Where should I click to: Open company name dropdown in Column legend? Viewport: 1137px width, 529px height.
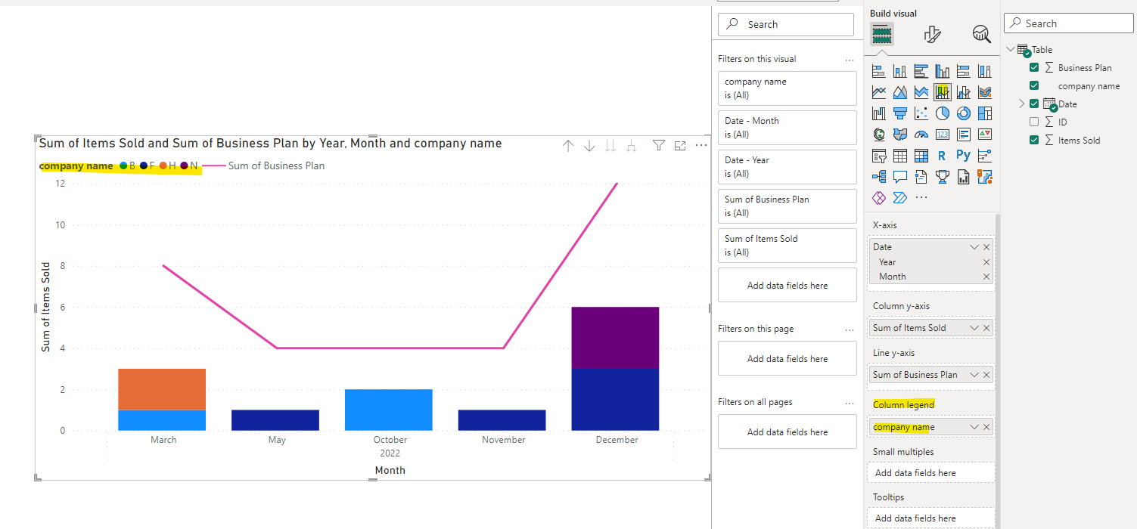(974, 427)
